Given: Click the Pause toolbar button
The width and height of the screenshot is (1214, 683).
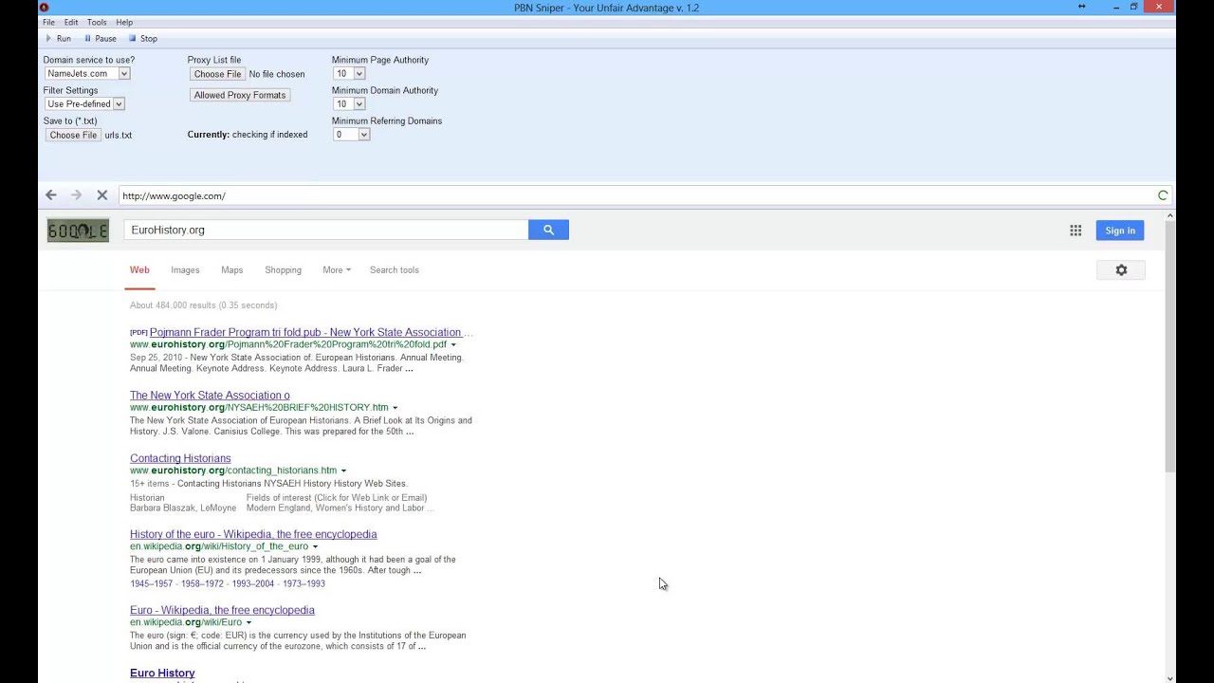Looking at the screenshot, I should click(100, 39).
